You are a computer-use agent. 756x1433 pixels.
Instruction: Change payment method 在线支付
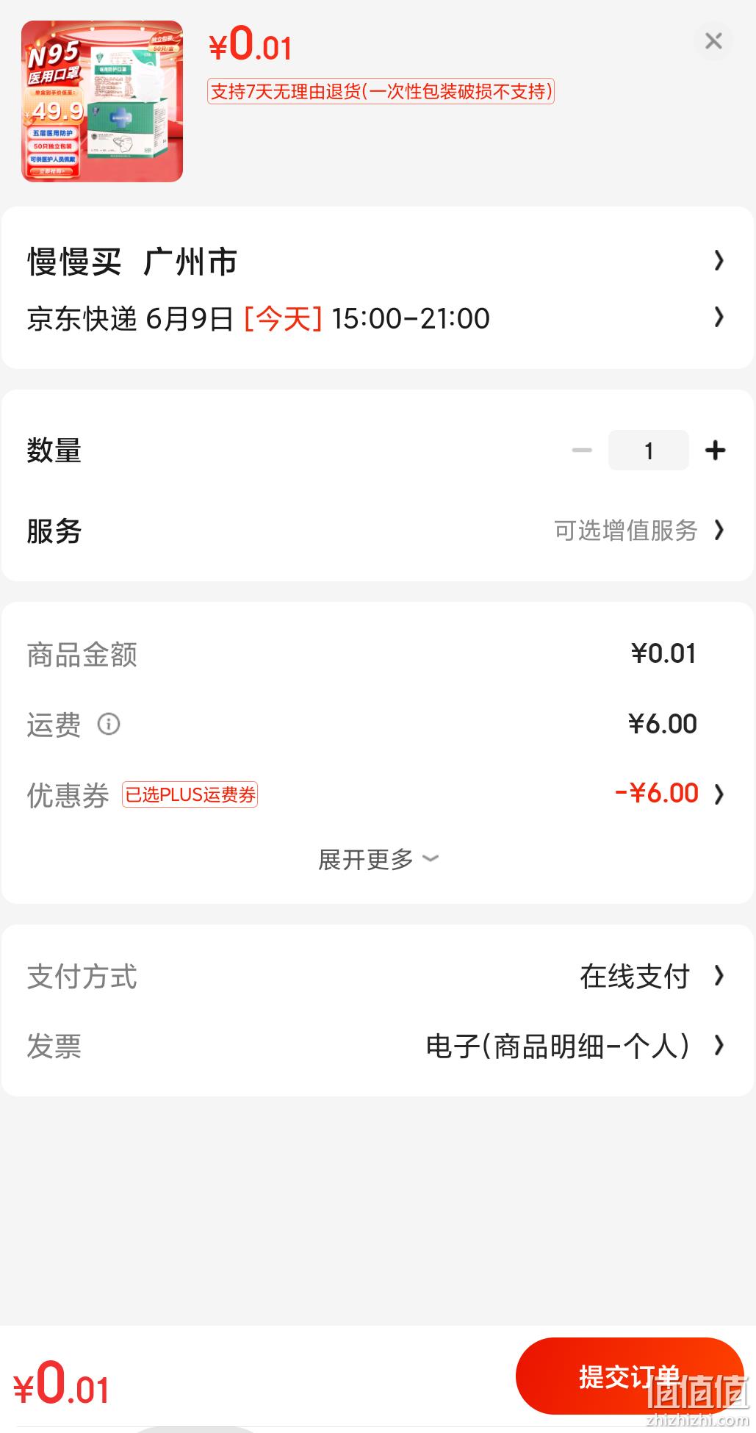point(635,977)
